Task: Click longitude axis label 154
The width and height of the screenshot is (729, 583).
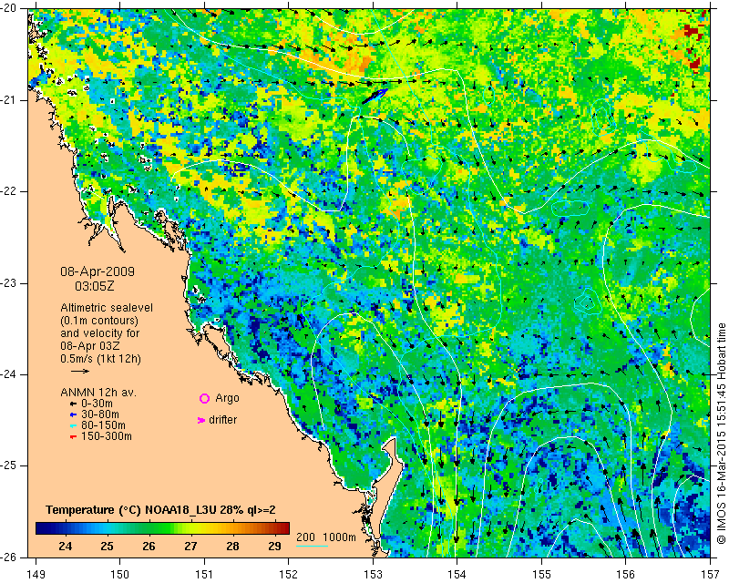Action: [x=457, y=575]
